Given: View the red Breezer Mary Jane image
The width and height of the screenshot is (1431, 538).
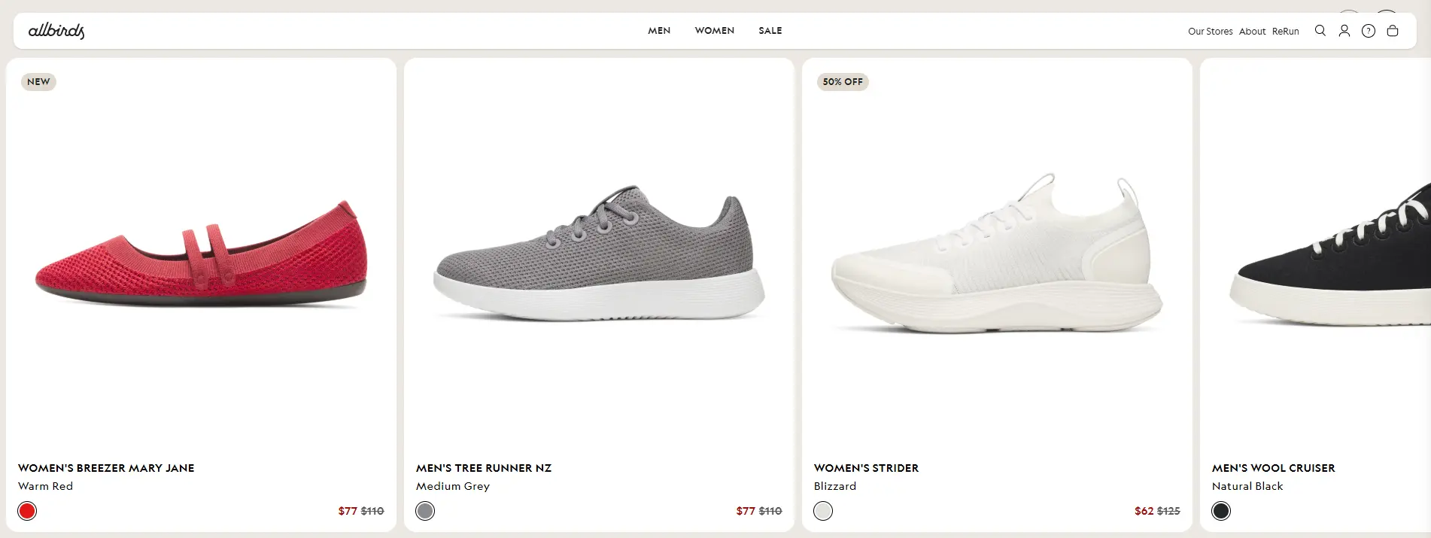Looking at the screenshot, I should [201, 256].
